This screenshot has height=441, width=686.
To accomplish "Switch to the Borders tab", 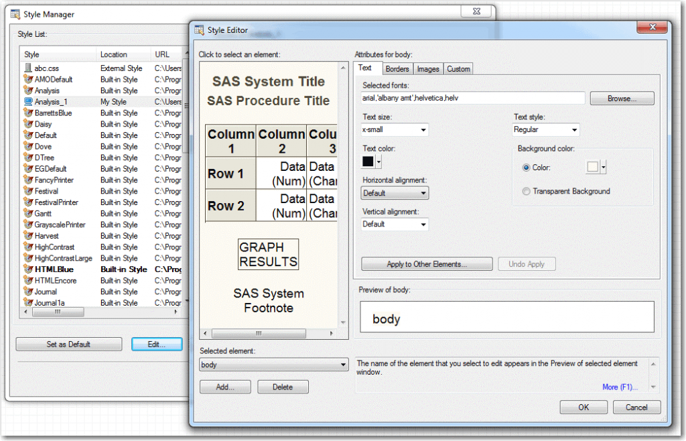I will pos(397,68).
